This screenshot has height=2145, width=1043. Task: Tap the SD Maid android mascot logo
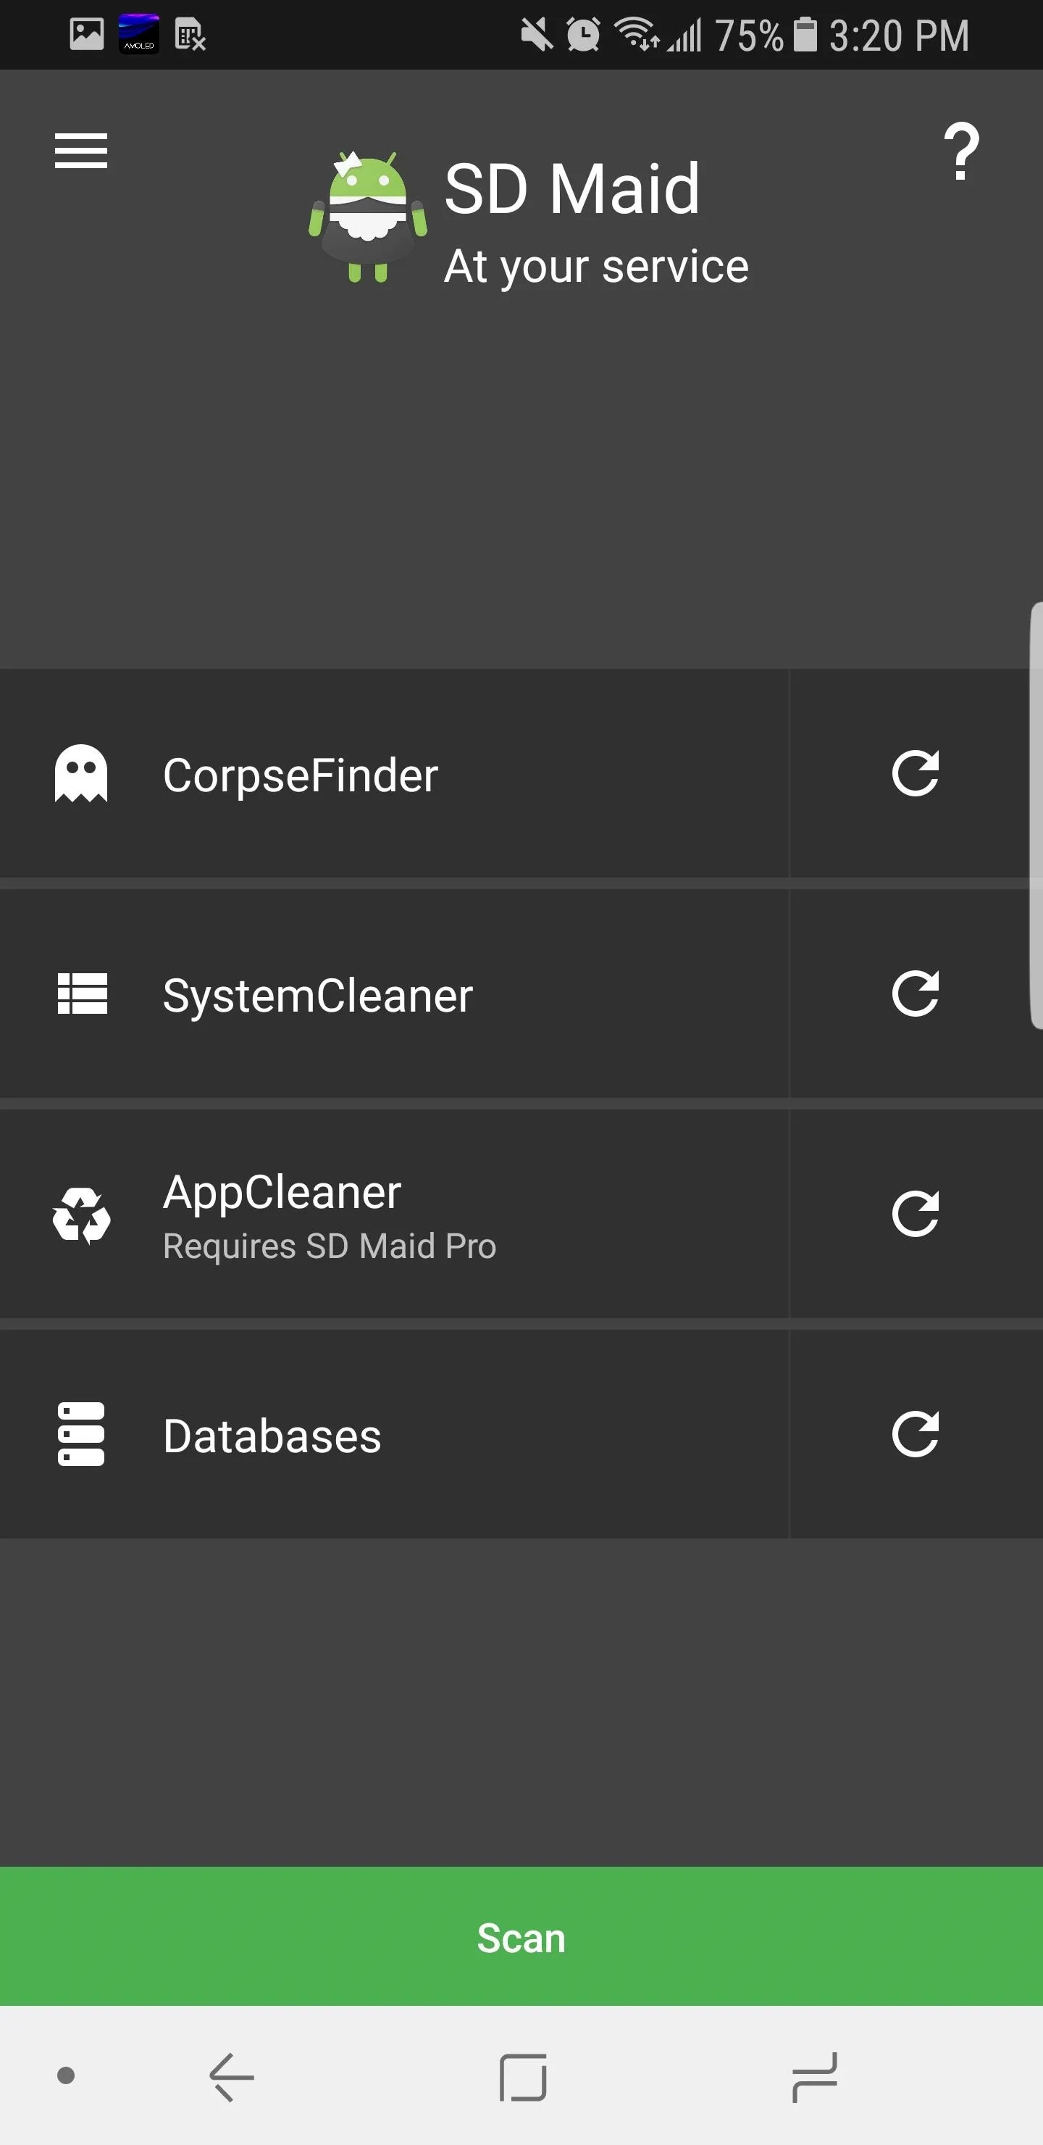368,218
